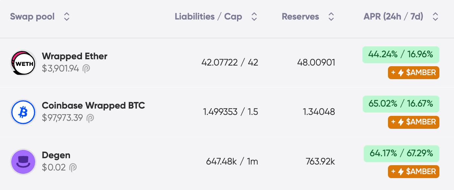Click the Coinbase Wrapped BTC token icon
454x190 pixels.
pyautogui.click(x=23, y=113)
